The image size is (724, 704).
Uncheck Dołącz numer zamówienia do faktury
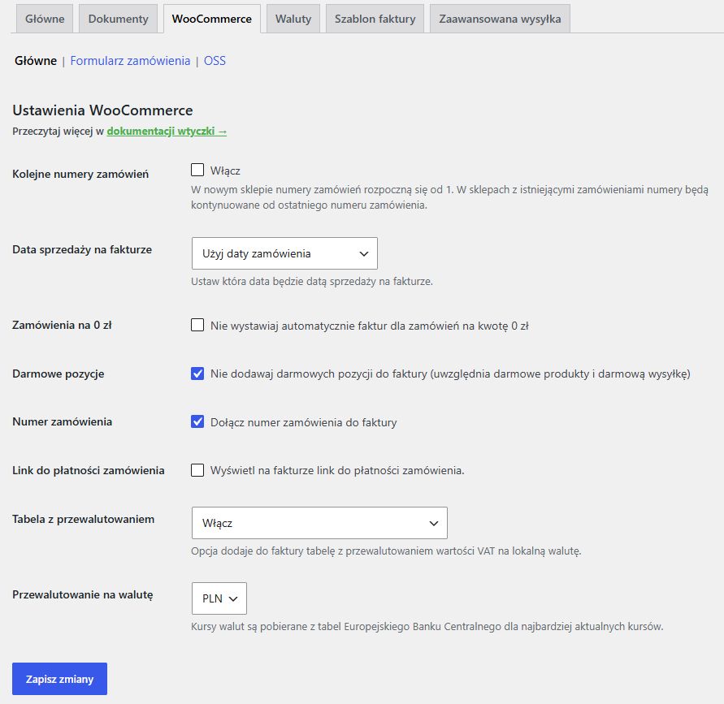197,421
